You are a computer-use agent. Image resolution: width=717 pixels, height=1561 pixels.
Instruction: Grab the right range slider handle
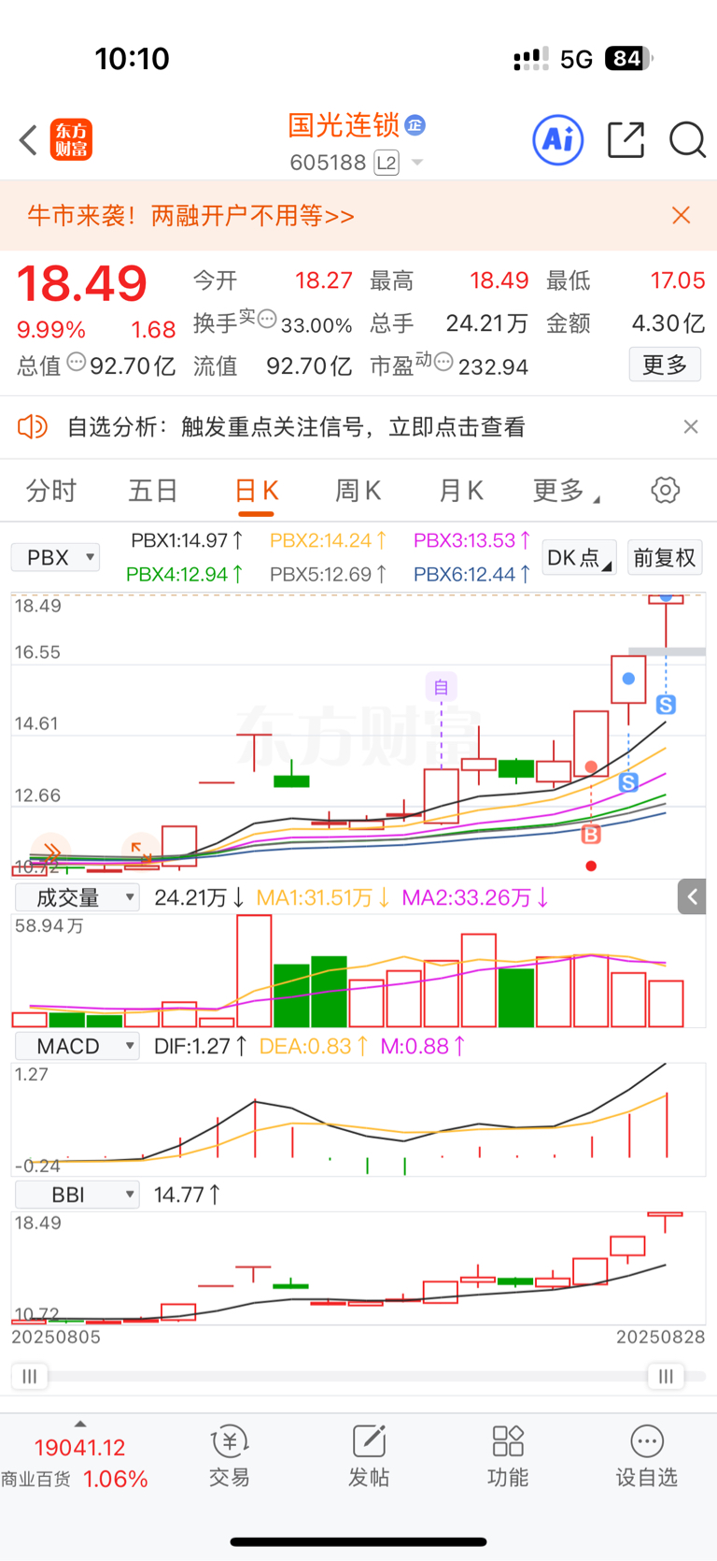(666, 1376)
